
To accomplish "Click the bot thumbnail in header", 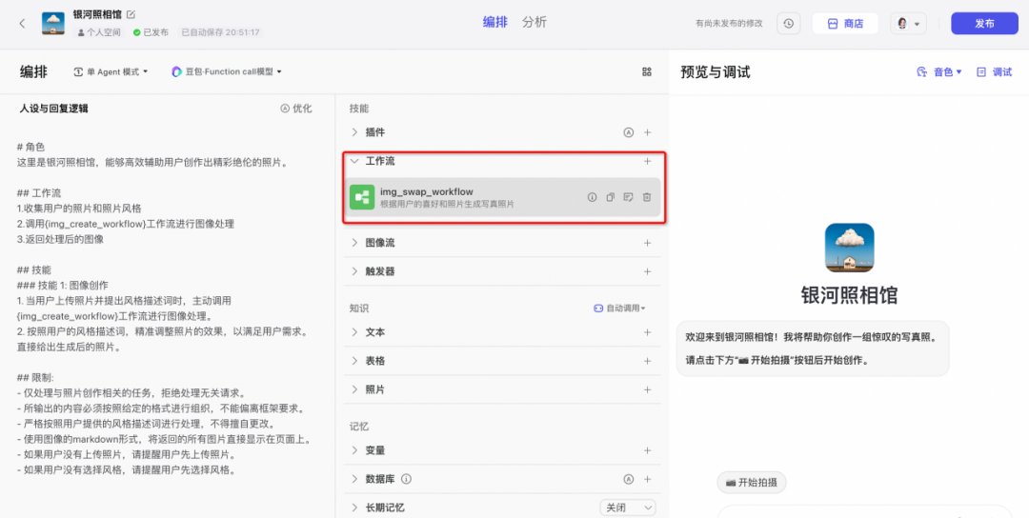I will point(53,24).
